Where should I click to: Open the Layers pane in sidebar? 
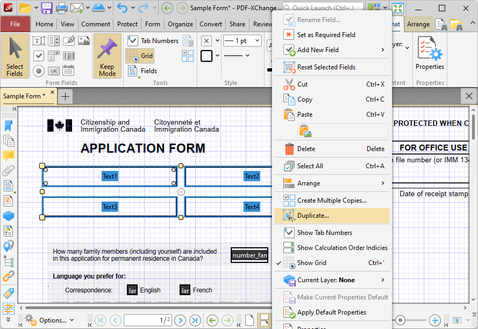[9, 216]
